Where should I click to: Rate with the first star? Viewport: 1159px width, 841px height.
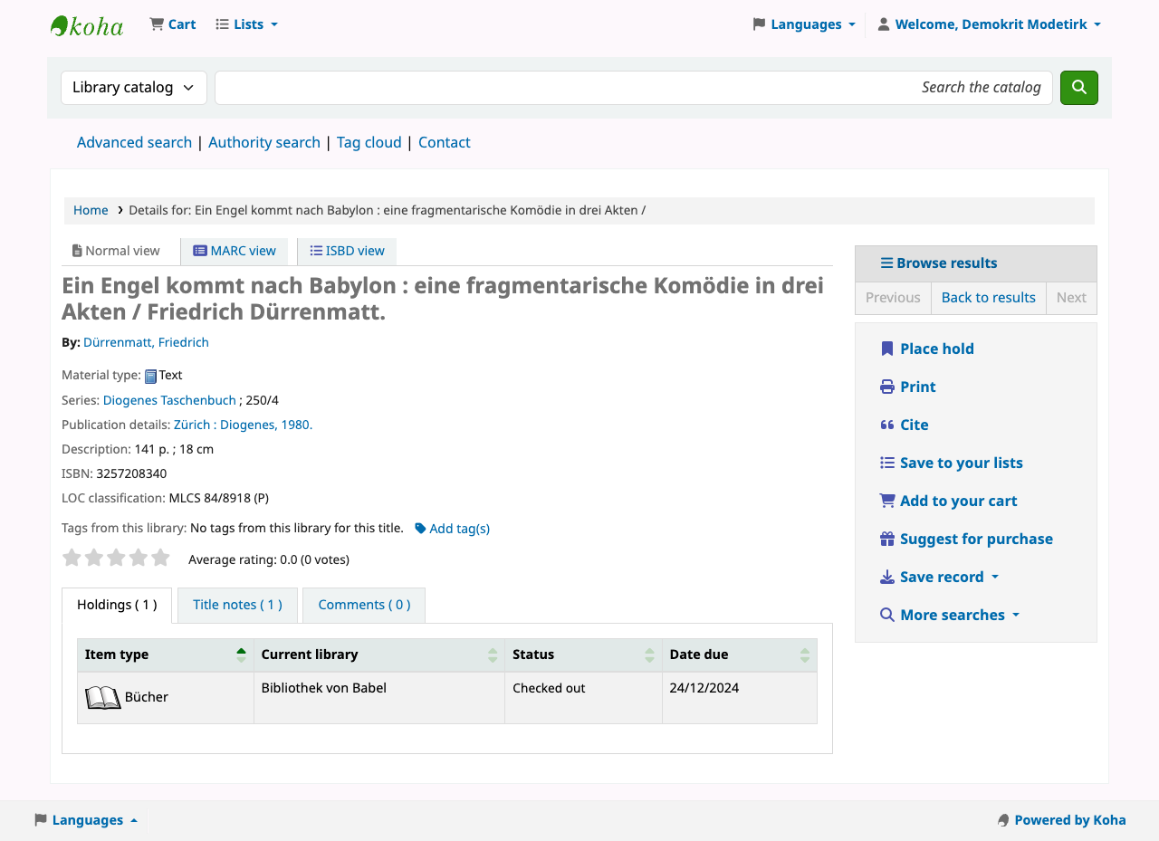[x=72, y=558]
